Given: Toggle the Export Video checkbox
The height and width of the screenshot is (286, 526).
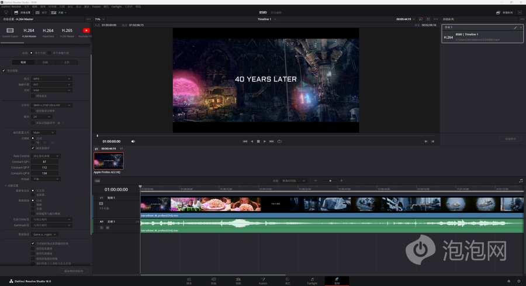Looking at the screenshot, I should pos(4,71).
